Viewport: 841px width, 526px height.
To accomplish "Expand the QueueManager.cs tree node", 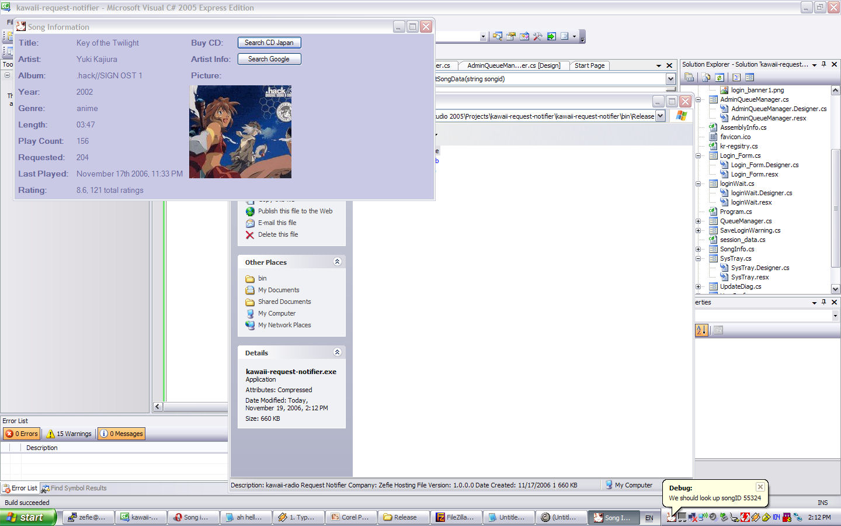I will (698, 221).
